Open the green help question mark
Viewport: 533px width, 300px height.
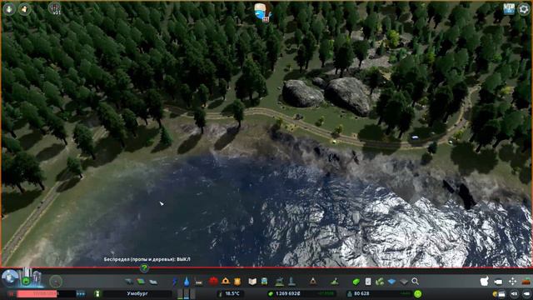click(x=144, y=268)
